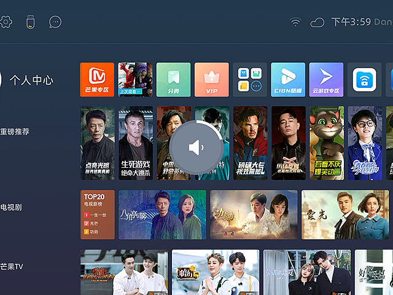393x295 pixels.
Task: Open the 点亮光明 poster
Action: tap(98, 143)
